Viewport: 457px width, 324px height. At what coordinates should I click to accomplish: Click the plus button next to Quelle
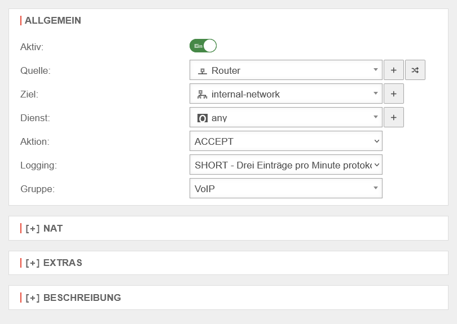point(393,70)
